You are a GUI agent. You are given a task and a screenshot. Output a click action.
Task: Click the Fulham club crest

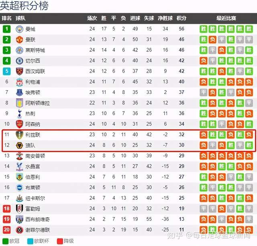point(20,209)
